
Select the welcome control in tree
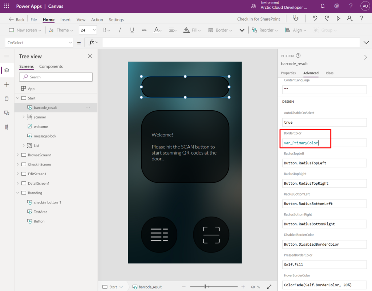pyautogui.click(x=41, y=127)
